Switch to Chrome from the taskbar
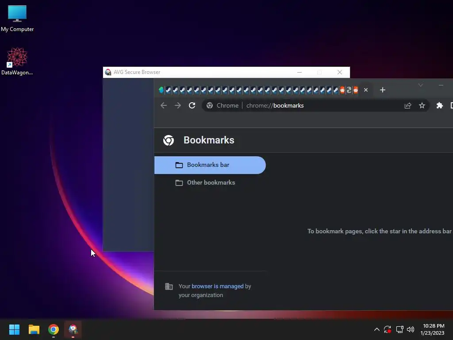This screenshot has width=453, height=340. [54, 329]
